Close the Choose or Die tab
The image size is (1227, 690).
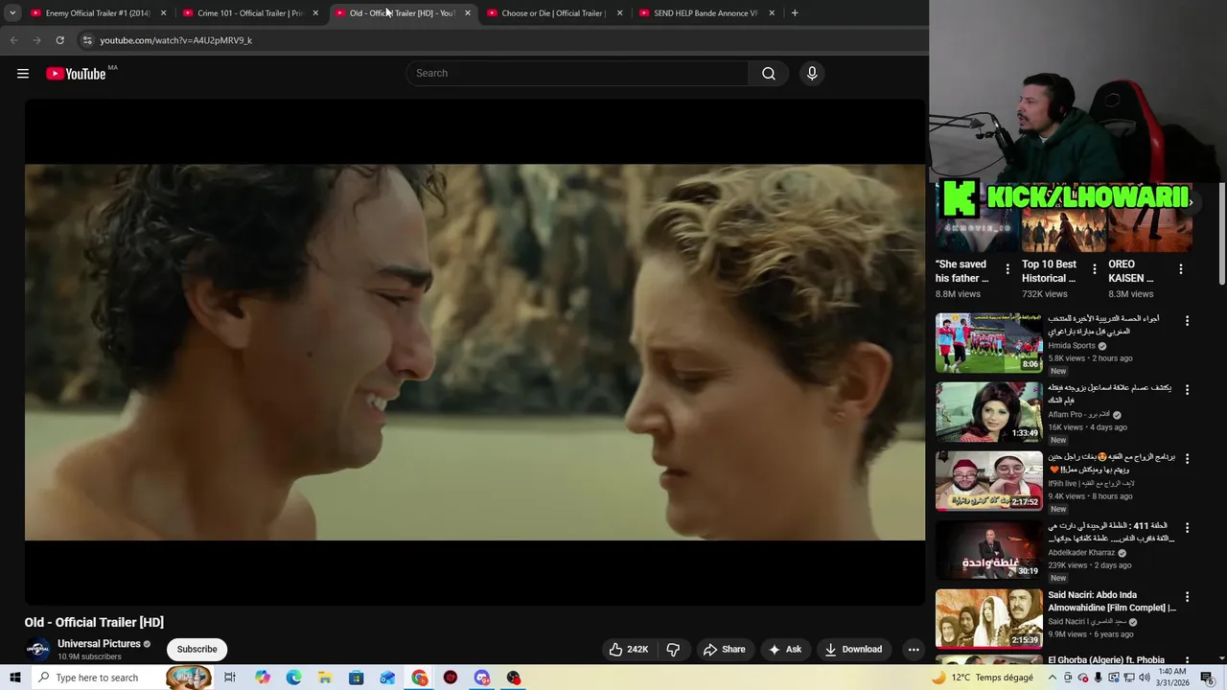(619, 13)
